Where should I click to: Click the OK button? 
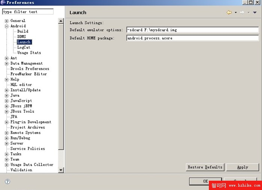[205, 181]
